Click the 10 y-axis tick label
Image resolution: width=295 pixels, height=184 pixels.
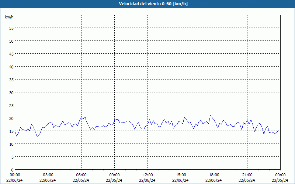(x=11, y=144)
